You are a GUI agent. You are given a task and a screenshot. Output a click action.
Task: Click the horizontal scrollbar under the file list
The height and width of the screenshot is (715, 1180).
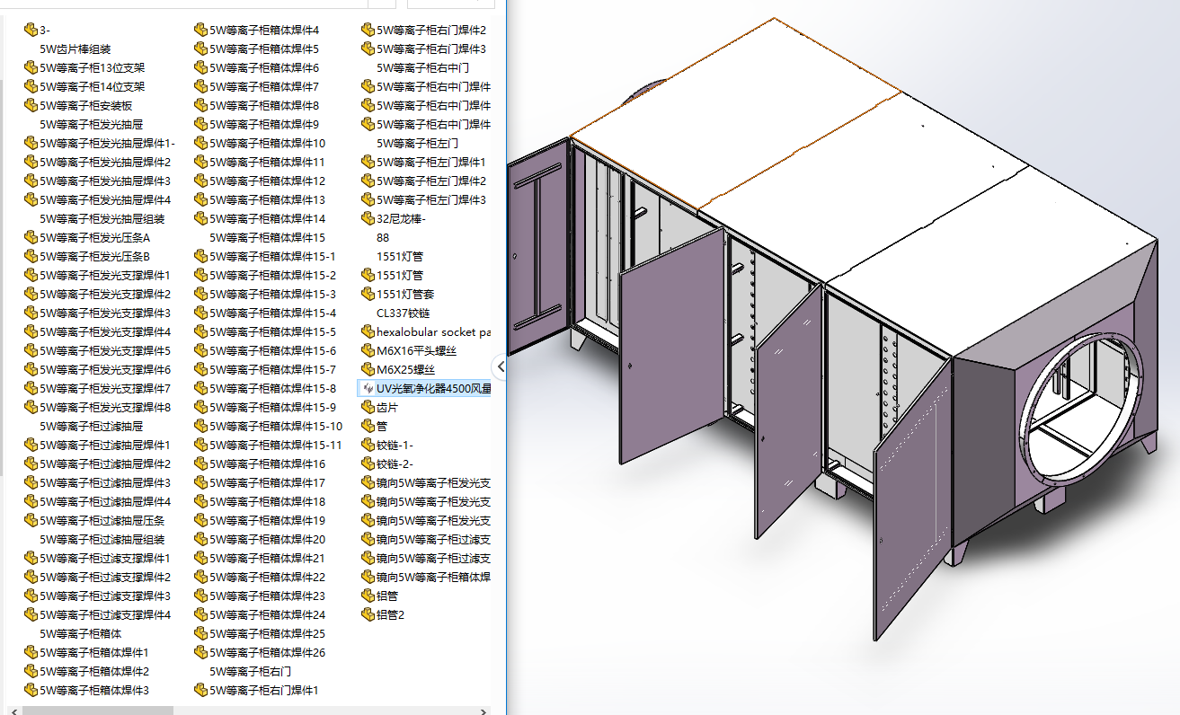pos(97,711)
